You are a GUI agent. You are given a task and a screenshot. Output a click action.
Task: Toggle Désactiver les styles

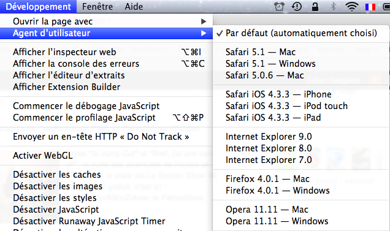(107, 198)
